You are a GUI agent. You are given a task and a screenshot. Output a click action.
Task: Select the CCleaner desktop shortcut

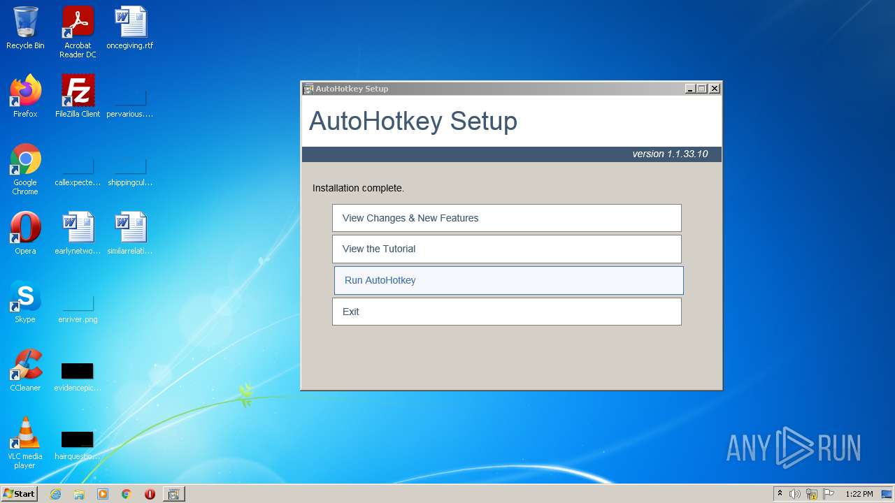pos(25,370)
